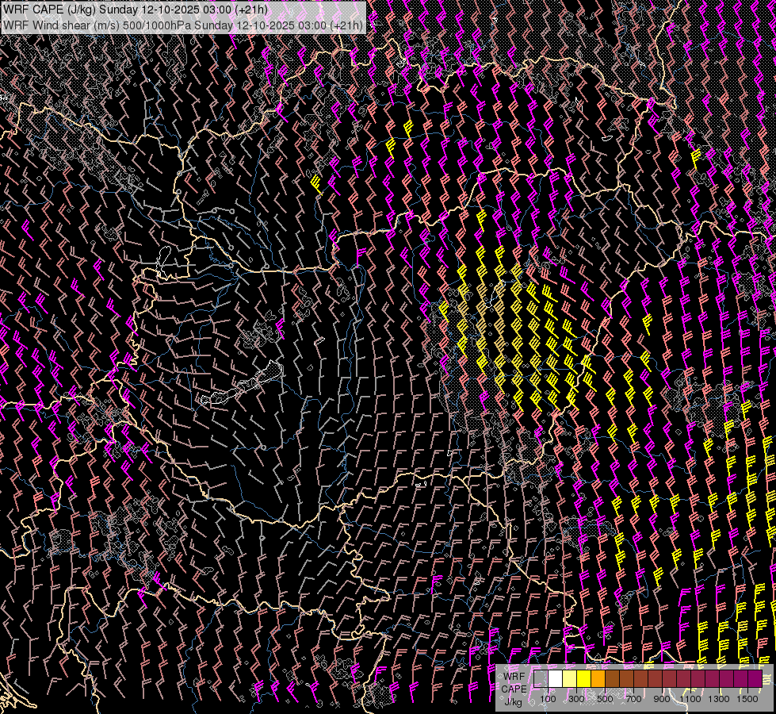Select the 500 value on the legend scale
Image resolution: width=776 pixels, height=714 pixels.
pos(605,699)
